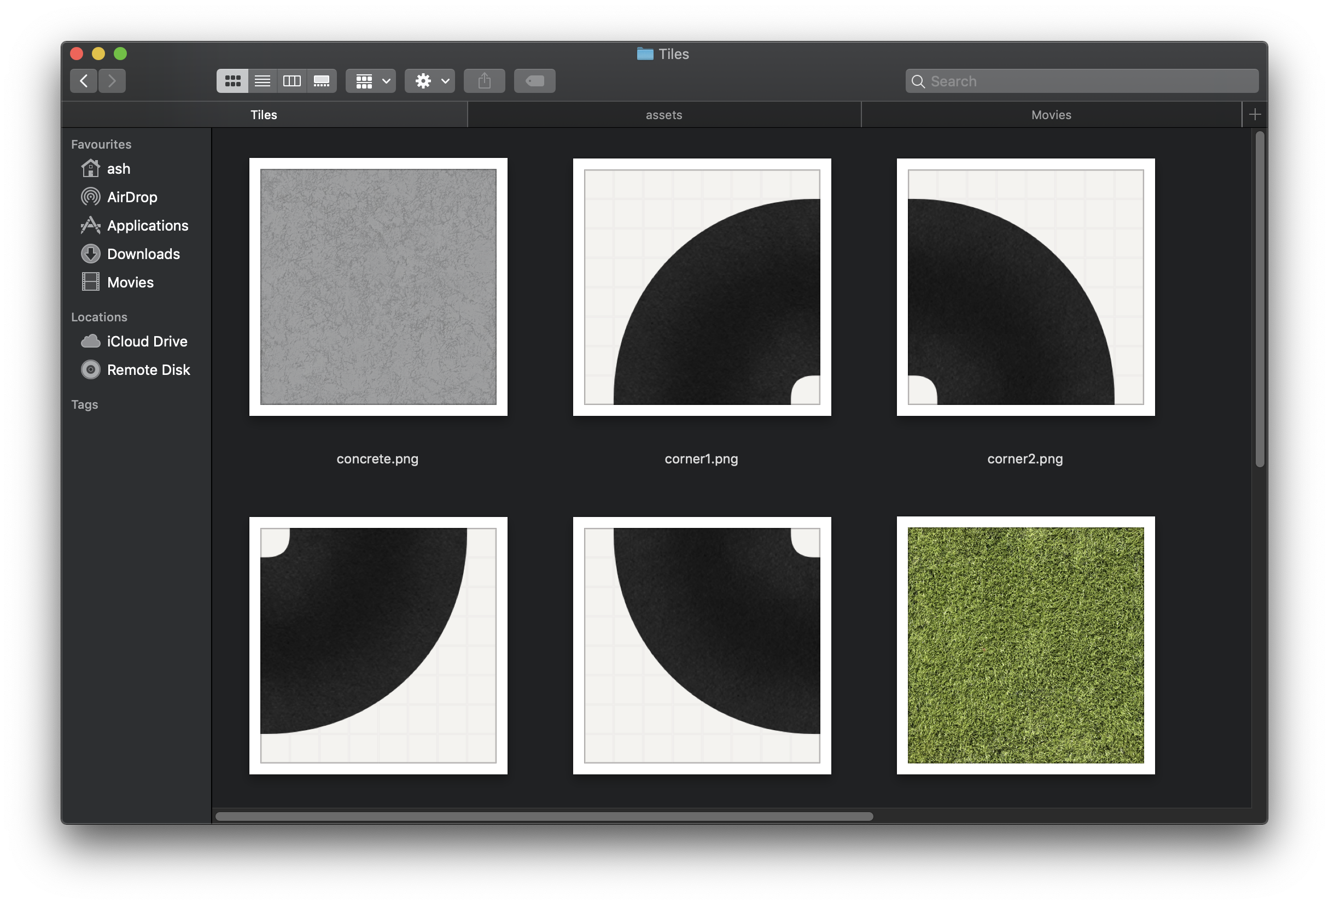Navigate to previous folder
1329x905 pixels.
(83, 80)
